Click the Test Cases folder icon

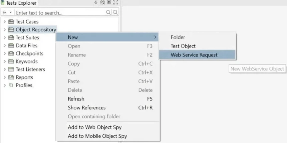[x=11, y=22]
